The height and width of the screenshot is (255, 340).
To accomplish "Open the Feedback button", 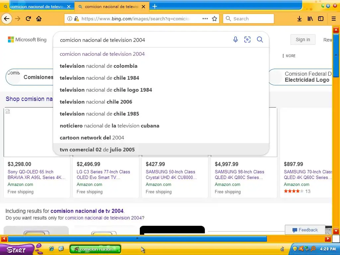I will [x=305, y=230].
